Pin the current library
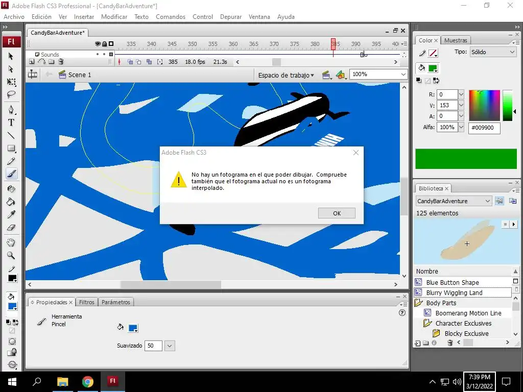 click(x=499, y=201)
